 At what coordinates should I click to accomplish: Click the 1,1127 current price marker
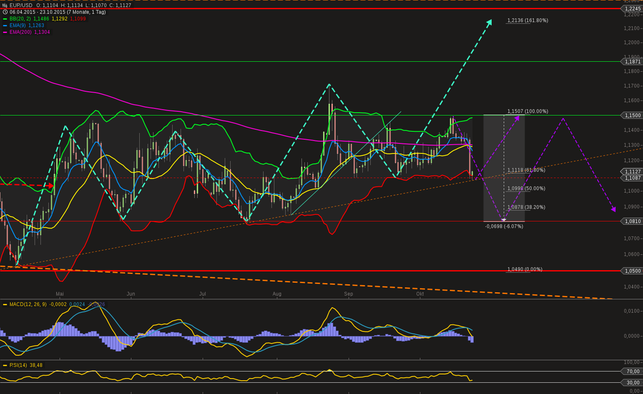632,172
